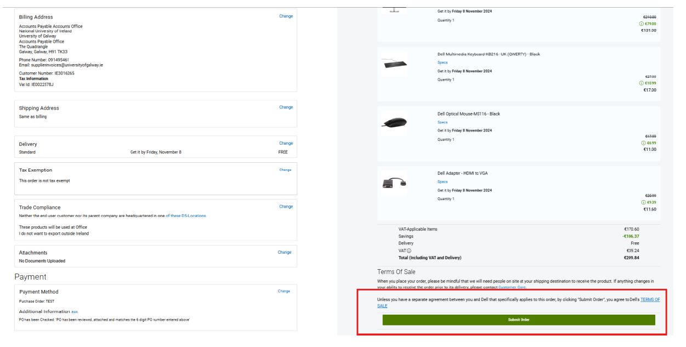Change the Attachments section
Image resolution: width=686 pixels, height=347 pixels.
285,252
